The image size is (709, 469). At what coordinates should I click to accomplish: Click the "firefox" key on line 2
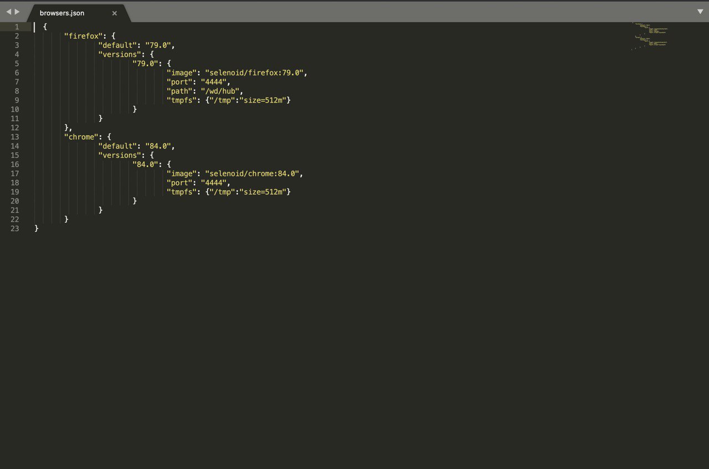point(83,36)
